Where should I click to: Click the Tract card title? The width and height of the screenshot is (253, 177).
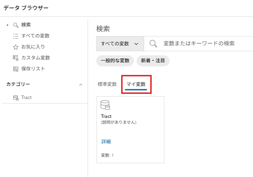[106, 117]
